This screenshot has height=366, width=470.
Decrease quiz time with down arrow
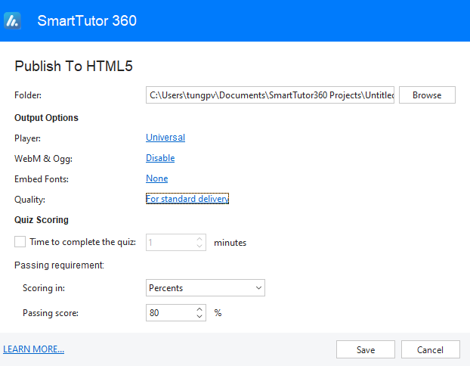coord(199,246)
